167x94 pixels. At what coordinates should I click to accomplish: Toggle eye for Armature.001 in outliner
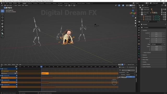(x=164, y=16)
